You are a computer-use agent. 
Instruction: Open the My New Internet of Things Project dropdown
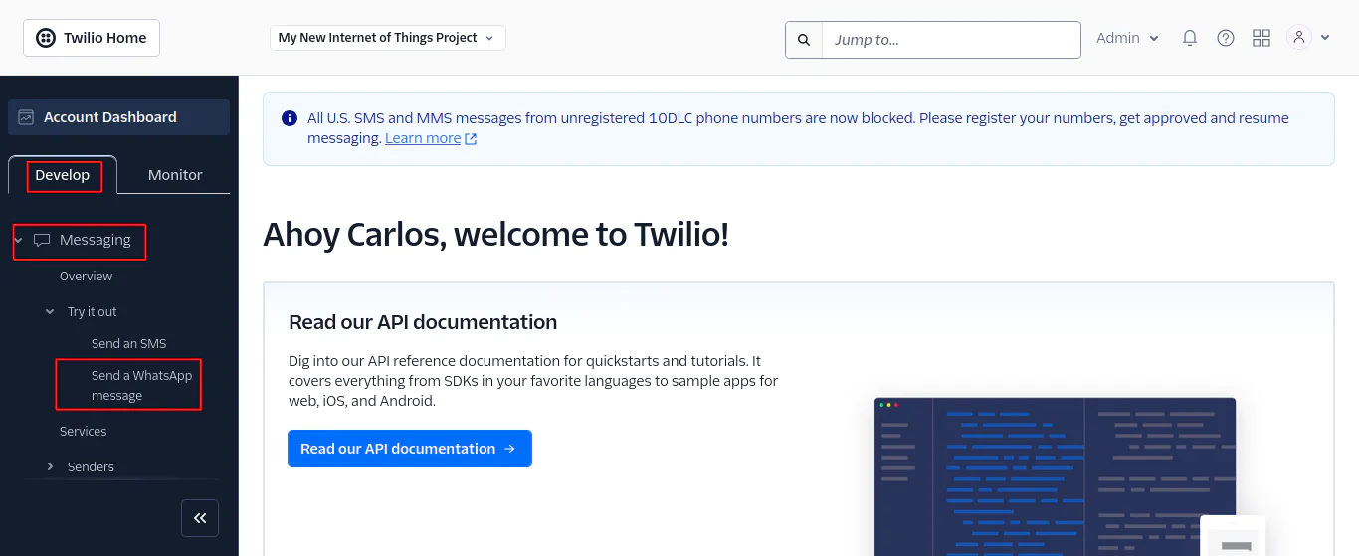(x=388, y=38)
